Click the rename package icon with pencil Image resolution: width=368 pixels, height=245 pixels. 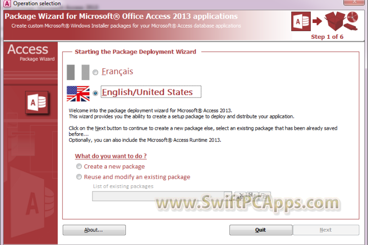pyautogui.click(x=252, y=196)
